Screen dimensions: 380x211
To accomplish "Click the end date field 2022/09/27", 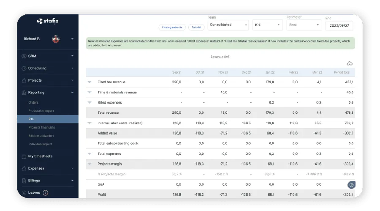I will pos(339,25).
